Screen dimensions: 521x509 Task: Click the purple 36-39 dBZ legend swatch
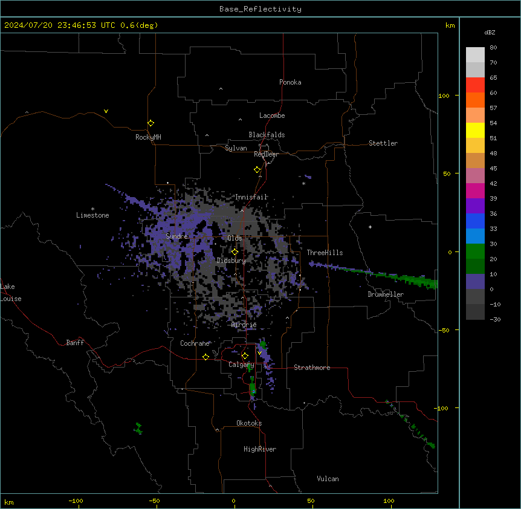tap(475, 206)
